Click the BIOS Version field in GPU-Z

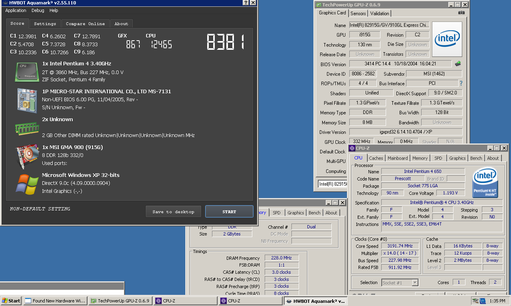click(x=400, y=64)
